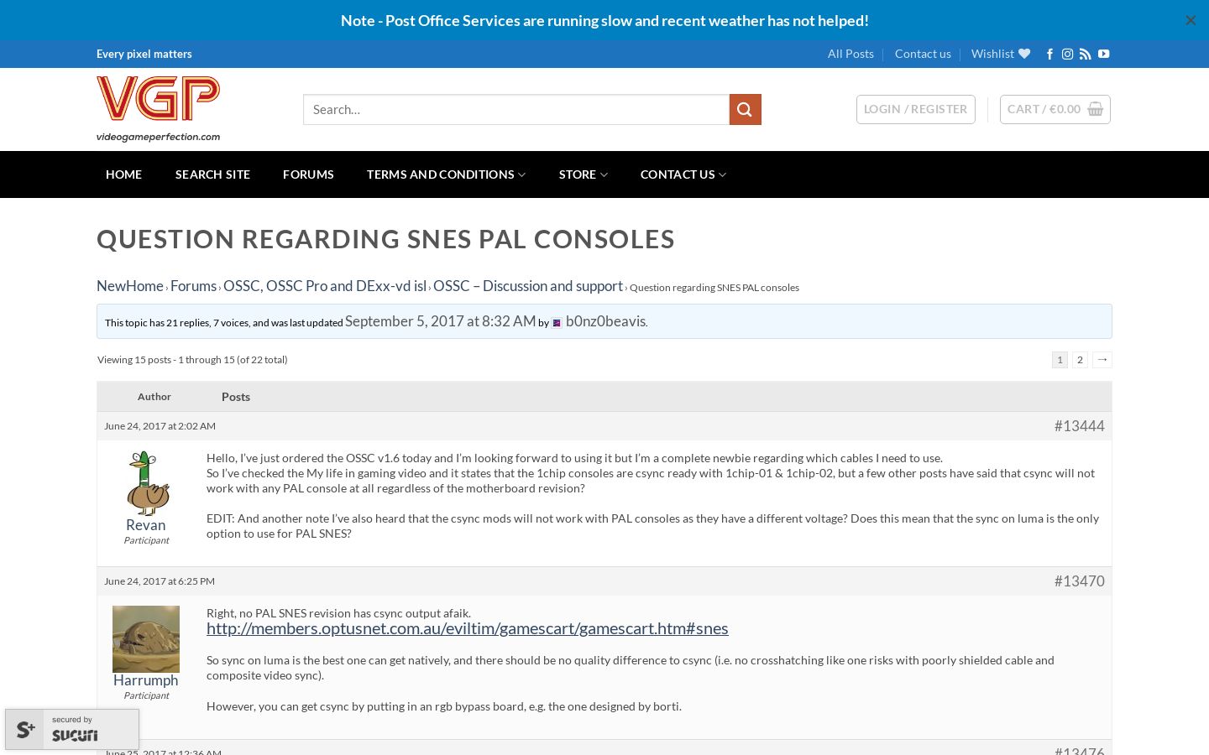
Task: Expand the Terms and Conditions menu
Action: click(x=446, y=174)
